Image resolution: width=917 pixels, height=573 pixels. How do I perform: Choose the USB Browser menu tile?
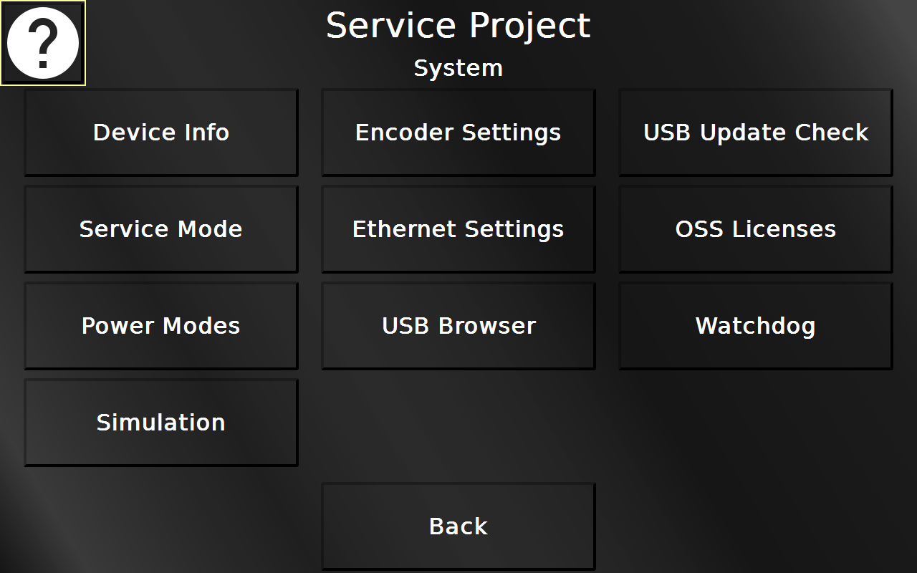tap(458, 326)
